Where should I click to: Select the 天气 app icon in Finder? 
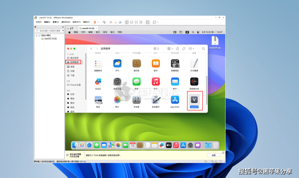(x=117, y=63)
